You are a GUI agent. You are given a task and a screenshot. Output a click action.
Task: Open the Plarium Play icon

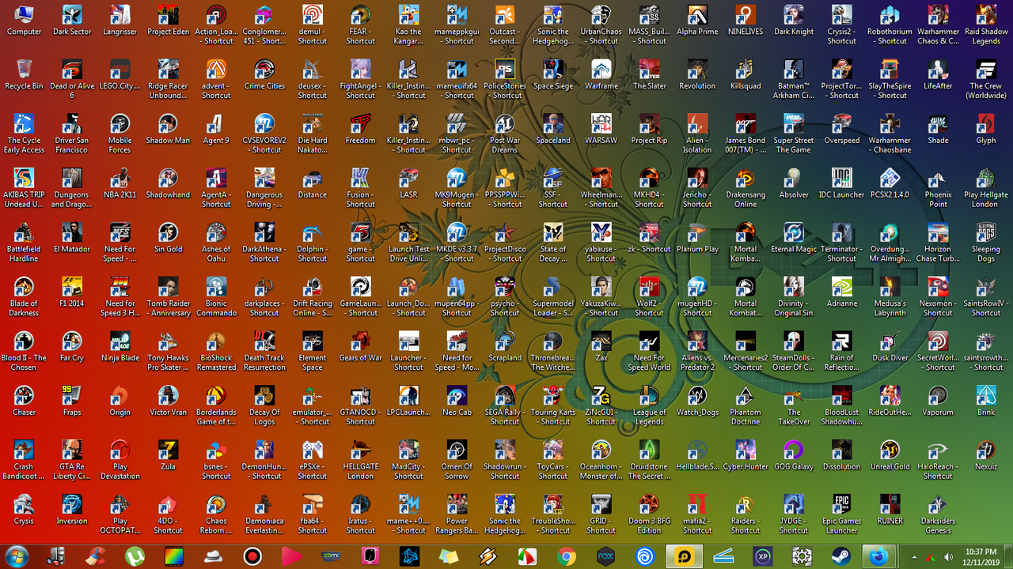coord(697,238)
